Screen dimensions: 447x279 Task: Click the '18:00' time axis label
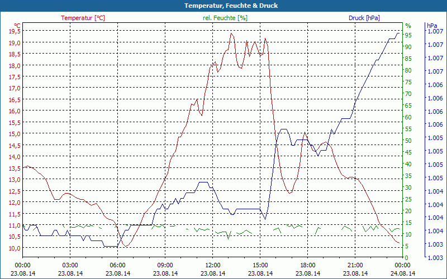point(308,266)
